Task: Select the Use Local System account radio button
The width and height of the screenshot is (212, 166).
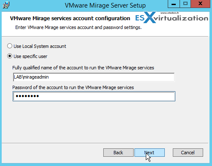Action: click(10, 46)
